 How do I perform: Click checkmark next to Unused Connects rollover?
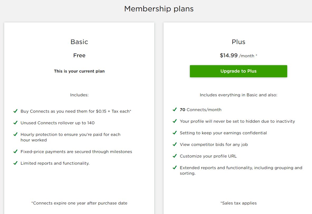click(16, 123)
